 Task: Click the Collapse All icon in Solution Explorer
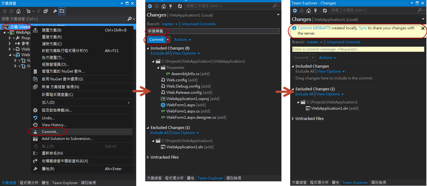pyautogui.click(x=45, y=11)
